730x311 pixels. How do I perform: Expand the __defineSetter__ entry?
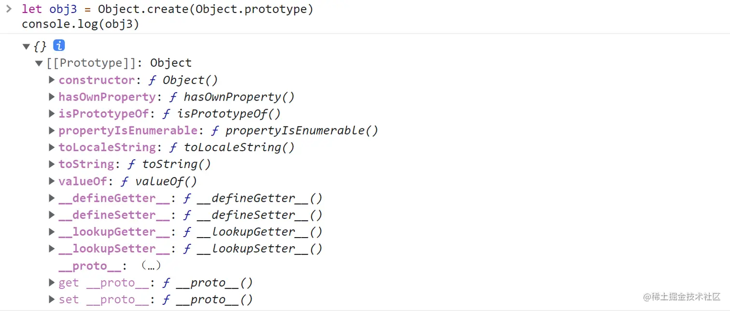tap(52, 215)
